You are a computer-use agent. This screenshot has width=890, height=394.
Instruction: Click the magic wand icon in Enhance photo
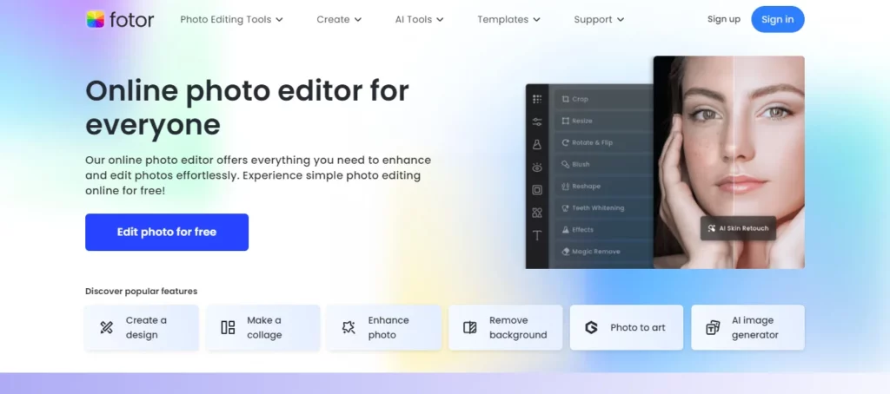click(x=349, y=327)
